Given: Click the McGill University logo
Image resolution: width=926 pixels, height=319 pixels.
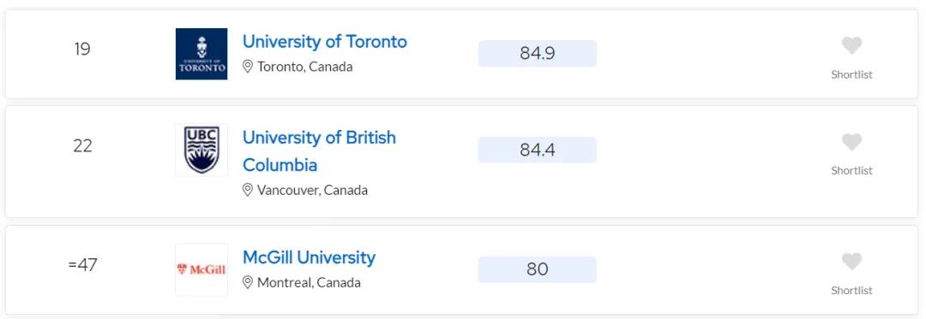Looking at the screenshot, I should 201,269.
